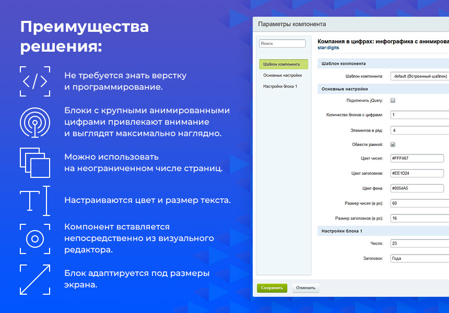Select the text size icon
Image resolution: width=449 pixels, height=313 pixels.
click(35, 200)
